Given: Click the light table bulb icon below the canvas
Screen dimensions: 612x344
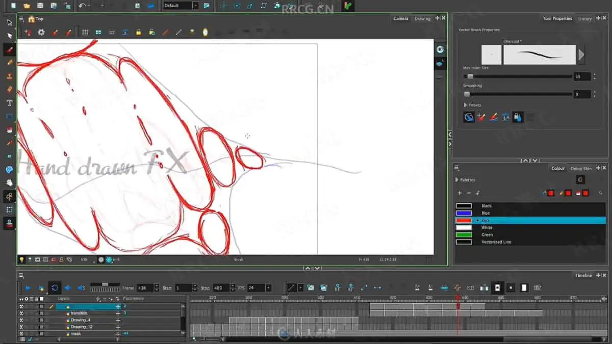Looking at the screenshot, I should click(x=22, y=259).
